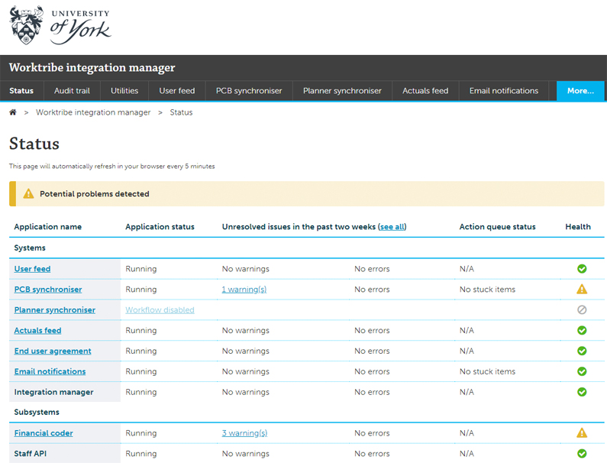Viewport: 607px width, 463px height.
Task: Click the 'see all' unresolved issues link
Action: tap(392, 227)
